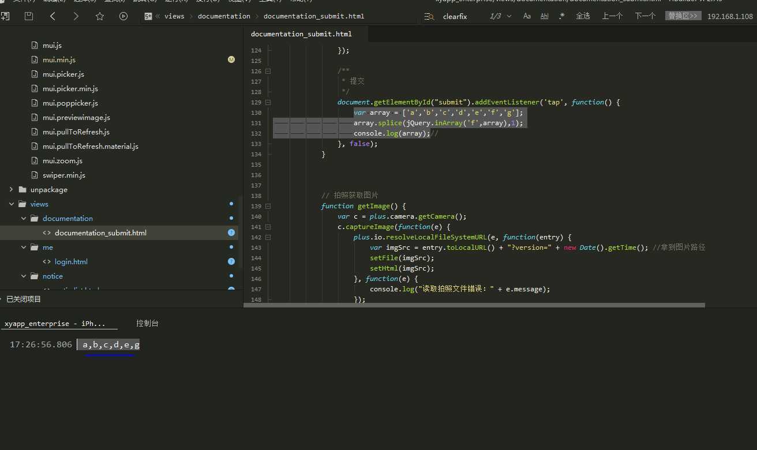Click console timestamp 17:26:56.806
Screen dimensions: 757x450
pos(41,344)
